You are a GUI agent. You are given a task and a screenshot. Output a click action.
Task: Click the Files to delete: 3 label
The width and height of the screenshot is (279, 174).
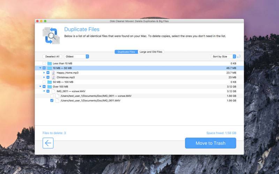point(54,133)
